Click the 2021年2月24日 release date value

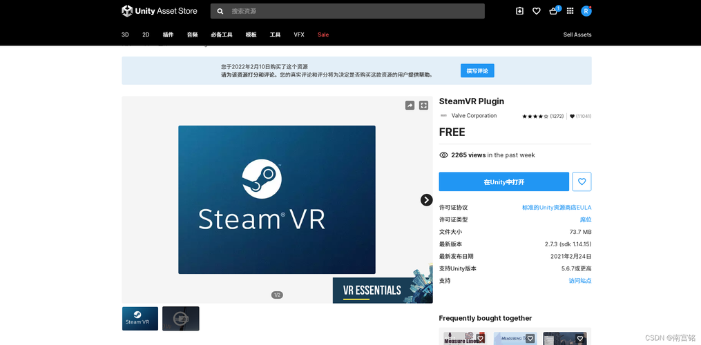(x=571, y=256)
